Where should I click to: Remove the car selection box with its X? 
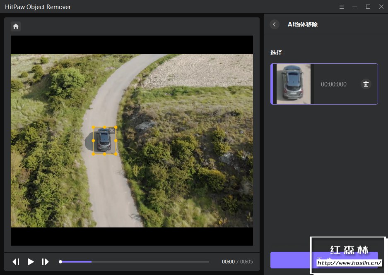click(112, 131)
